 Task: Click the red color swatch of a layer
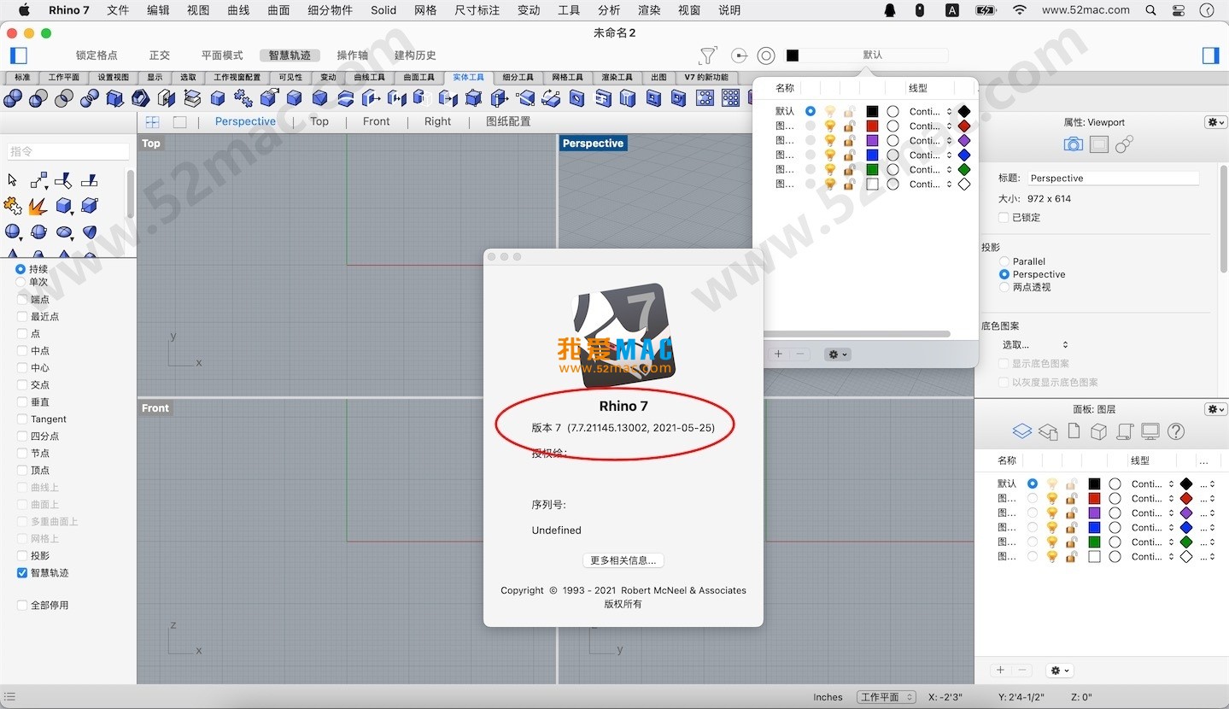pyautogui.click(x=1095, y=497)
